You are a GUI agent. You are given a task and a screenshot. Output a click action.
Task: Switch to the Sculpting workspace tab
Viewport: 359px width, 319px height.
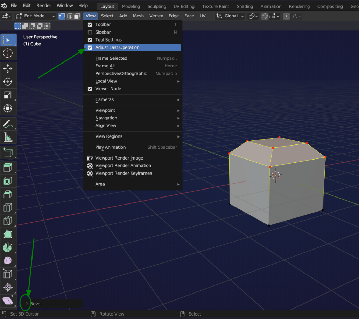(156, 6)
